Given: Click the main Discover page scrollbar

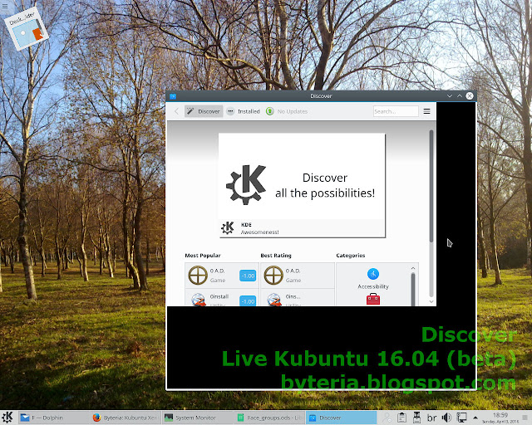Looking at the screenshot, I should [431, 186].
